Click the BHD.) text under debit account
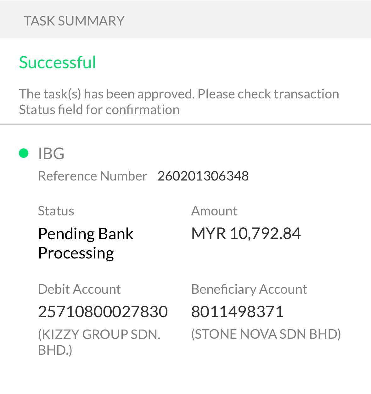Viewport: 371px width, 394px height. coord(55,350)
